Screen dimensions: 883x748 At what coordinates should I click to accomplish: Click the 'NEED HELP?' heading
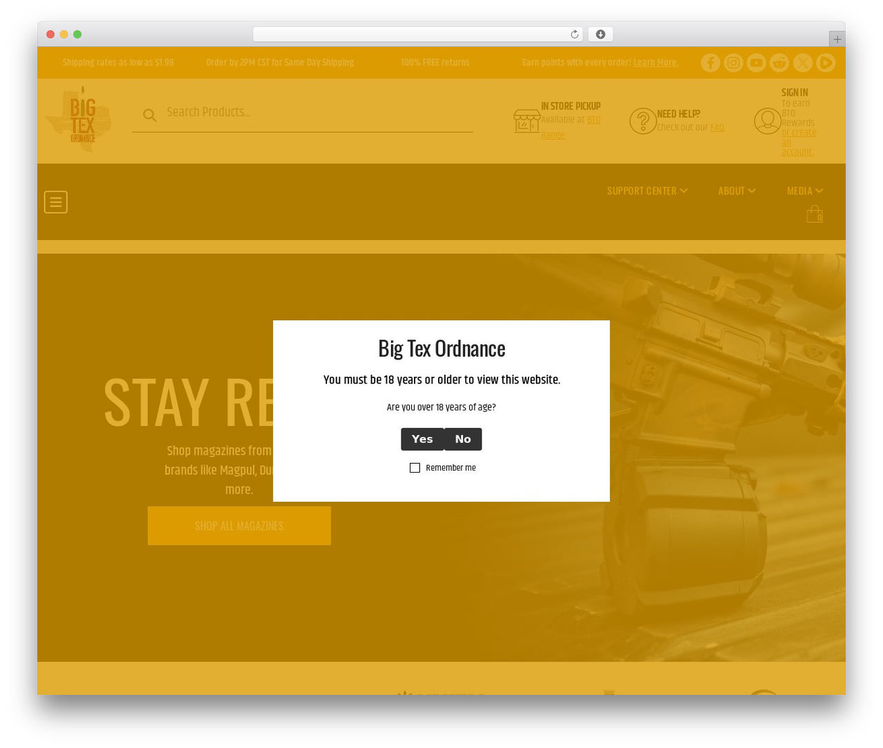[x=678, y=114]
